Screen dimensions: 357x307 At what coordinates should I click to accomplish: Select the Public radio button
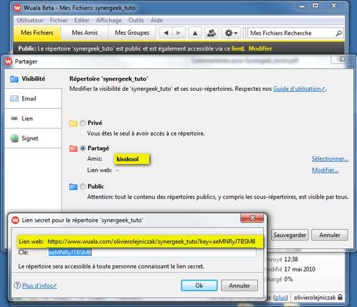(x=83, y=187)
